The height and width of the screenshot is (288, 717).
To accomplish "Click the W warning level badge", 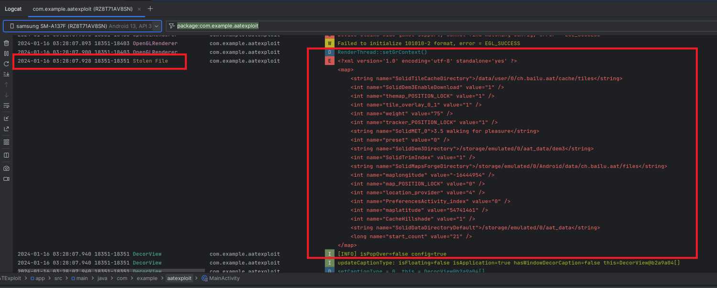I will pos(329,43).
